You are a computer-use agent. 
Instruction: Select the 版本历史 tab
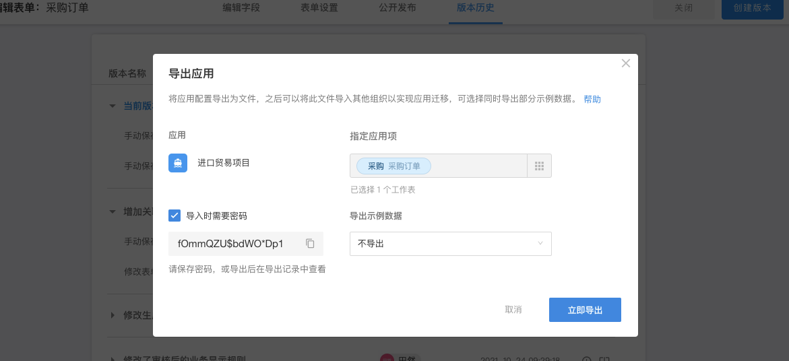475,8
